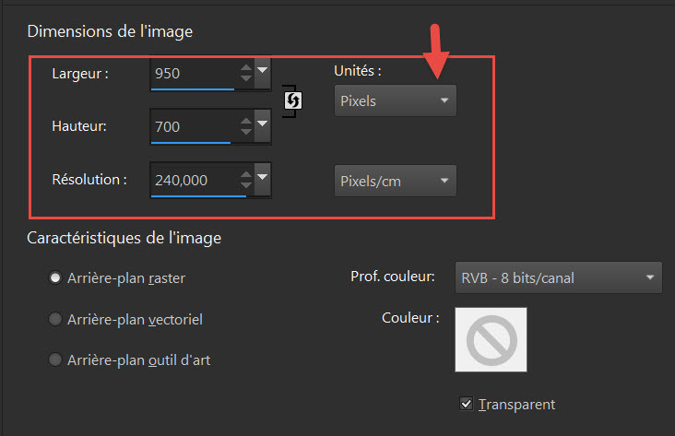675x436 pixels.
Task: Click into the Largeur 950 field
Action: (x=195, y=73)
